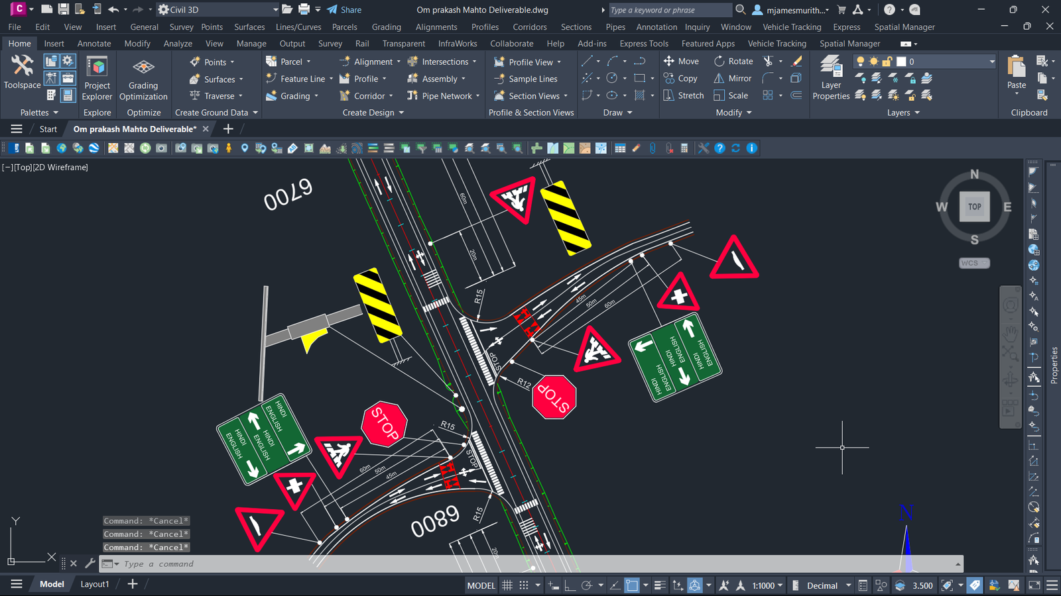The width and height of the screenshot is (1061, 596).
Task: Launch Grading Optimization tool
Action: (143, 78)
